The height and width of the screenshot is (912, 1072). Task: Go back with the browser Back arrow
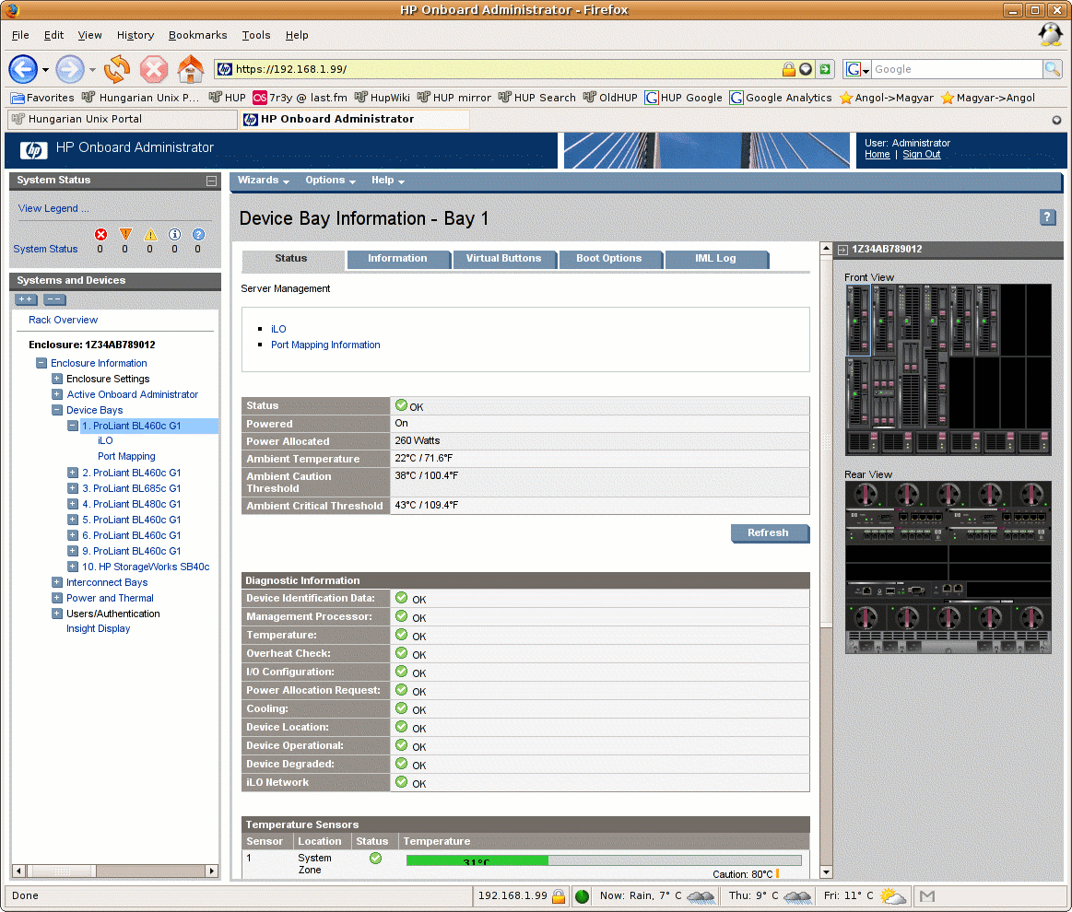coord(22,69)
